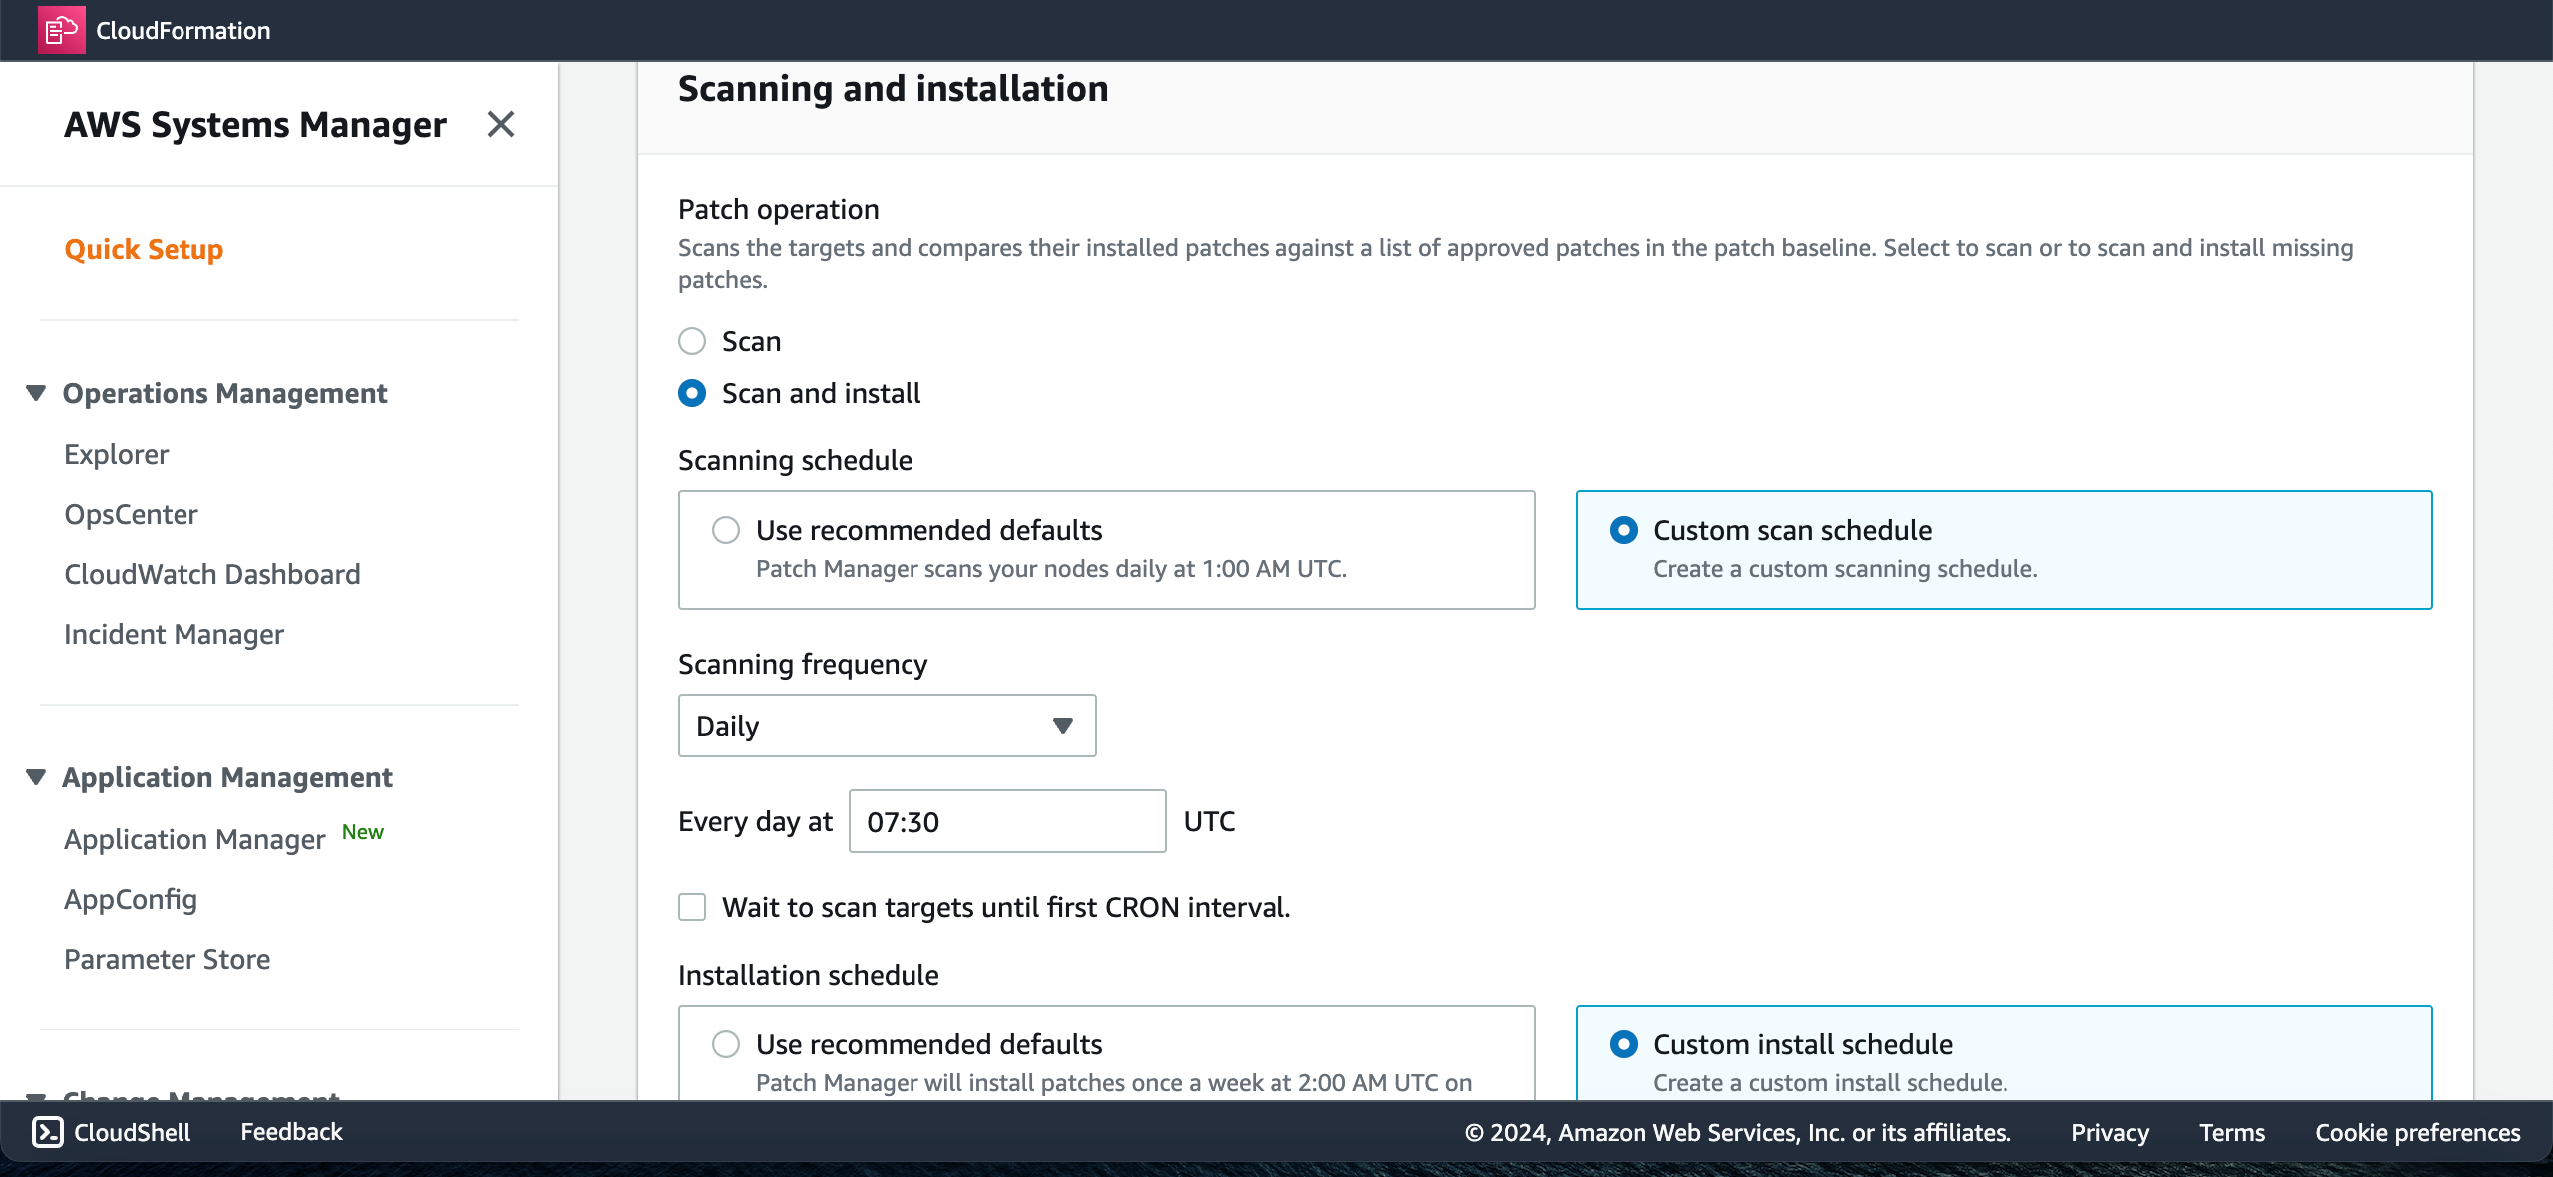
Task: Click the Every day at time field
Action: (x=1007, y=821)
